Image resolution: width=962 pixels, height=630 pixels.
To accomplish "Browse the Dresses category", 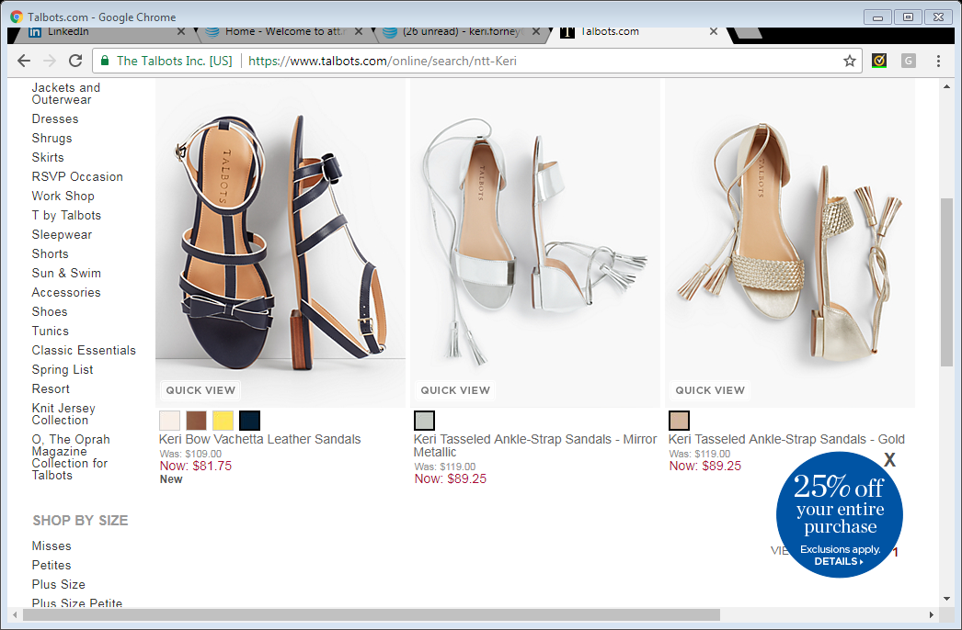I will 55,118.
